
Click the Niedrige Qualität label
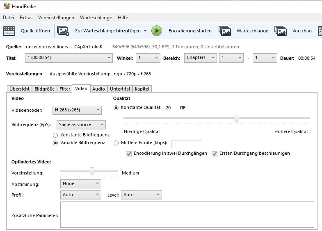click(x=141, y=131)
